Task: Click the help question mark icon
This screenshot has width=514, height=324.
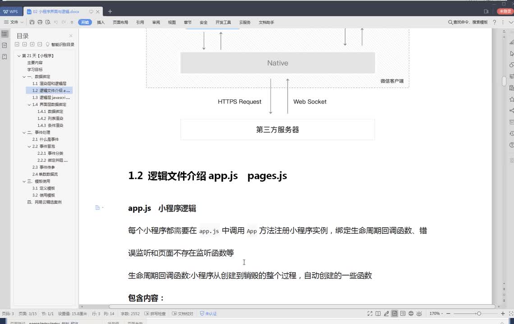Action: pyautogui.click(x=494, y=22)
